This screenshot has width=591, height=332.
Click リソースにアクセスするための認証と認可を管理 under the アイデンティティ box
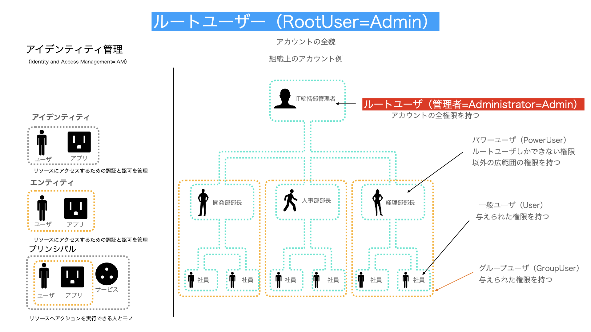[91, 171]
